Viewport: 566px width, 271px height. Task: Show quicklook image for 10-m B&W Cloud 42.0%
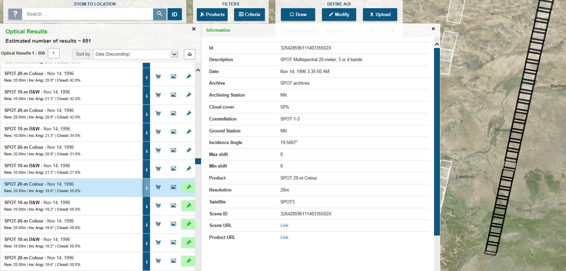tap(173, 95)
